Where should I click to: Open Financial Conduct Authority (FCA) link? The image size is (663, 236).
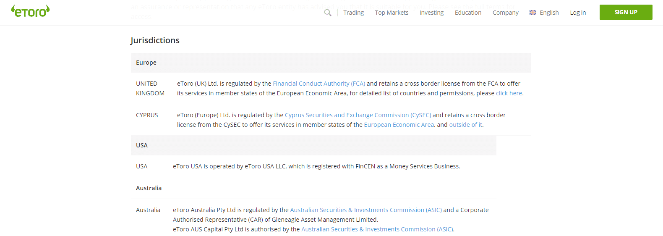pos(319,84)
